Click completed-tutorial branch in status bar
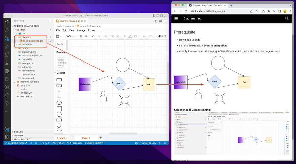 pos(16,143)
